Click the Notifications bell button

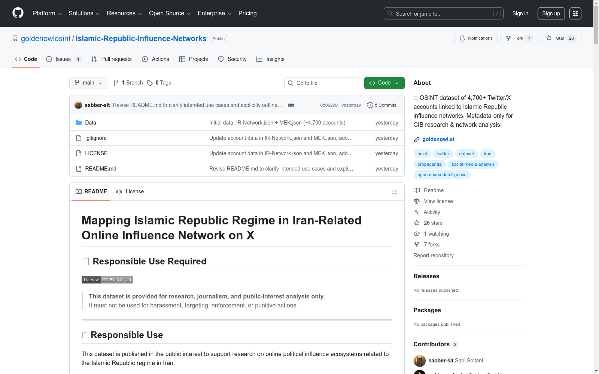476,38
